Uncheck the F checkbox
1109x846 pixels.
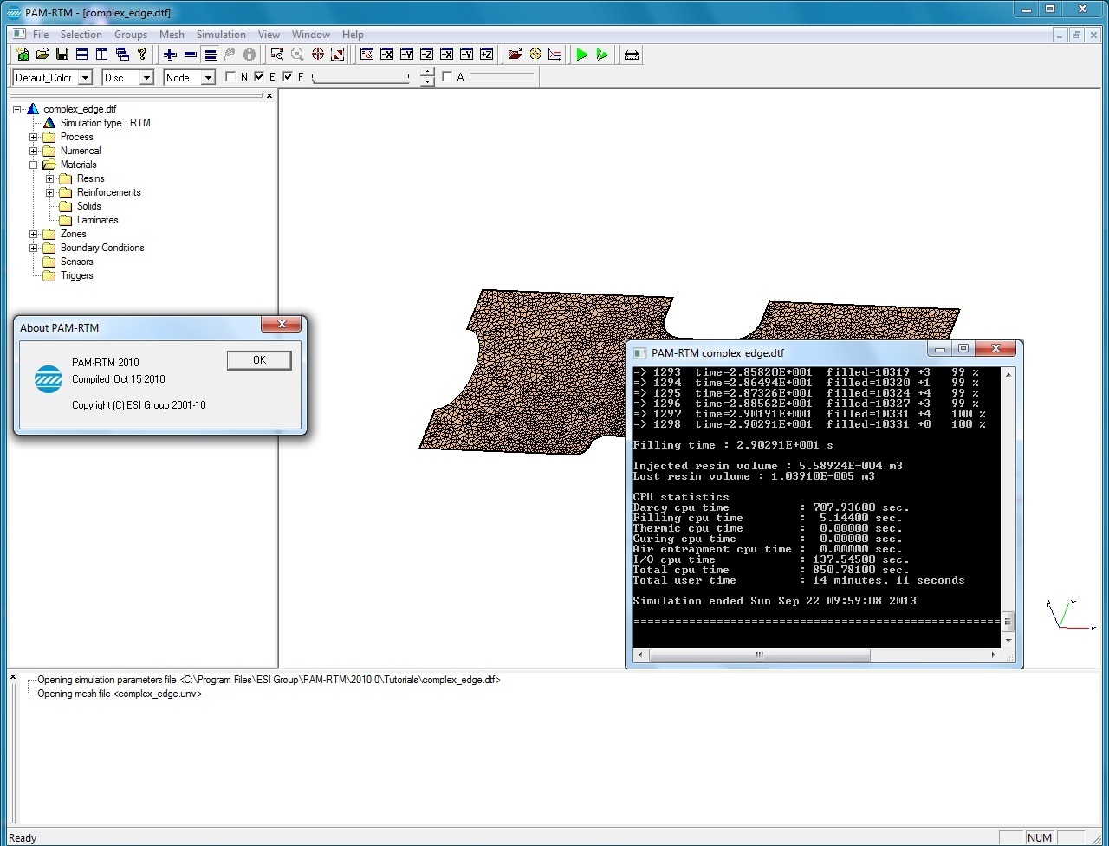[288, 77]
